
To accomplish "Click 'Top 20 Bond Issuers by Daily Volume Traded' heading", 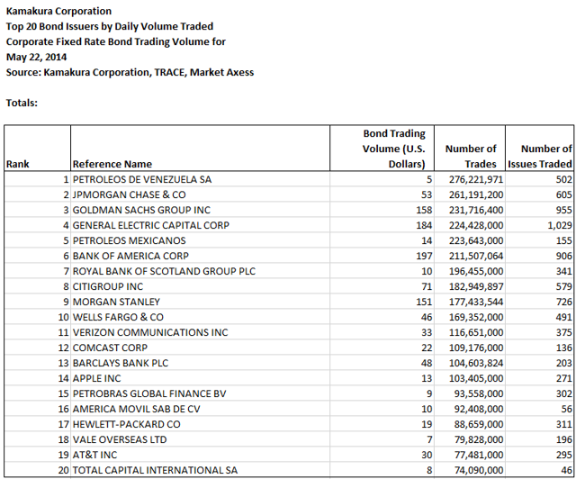I will (x=110, y=26).
